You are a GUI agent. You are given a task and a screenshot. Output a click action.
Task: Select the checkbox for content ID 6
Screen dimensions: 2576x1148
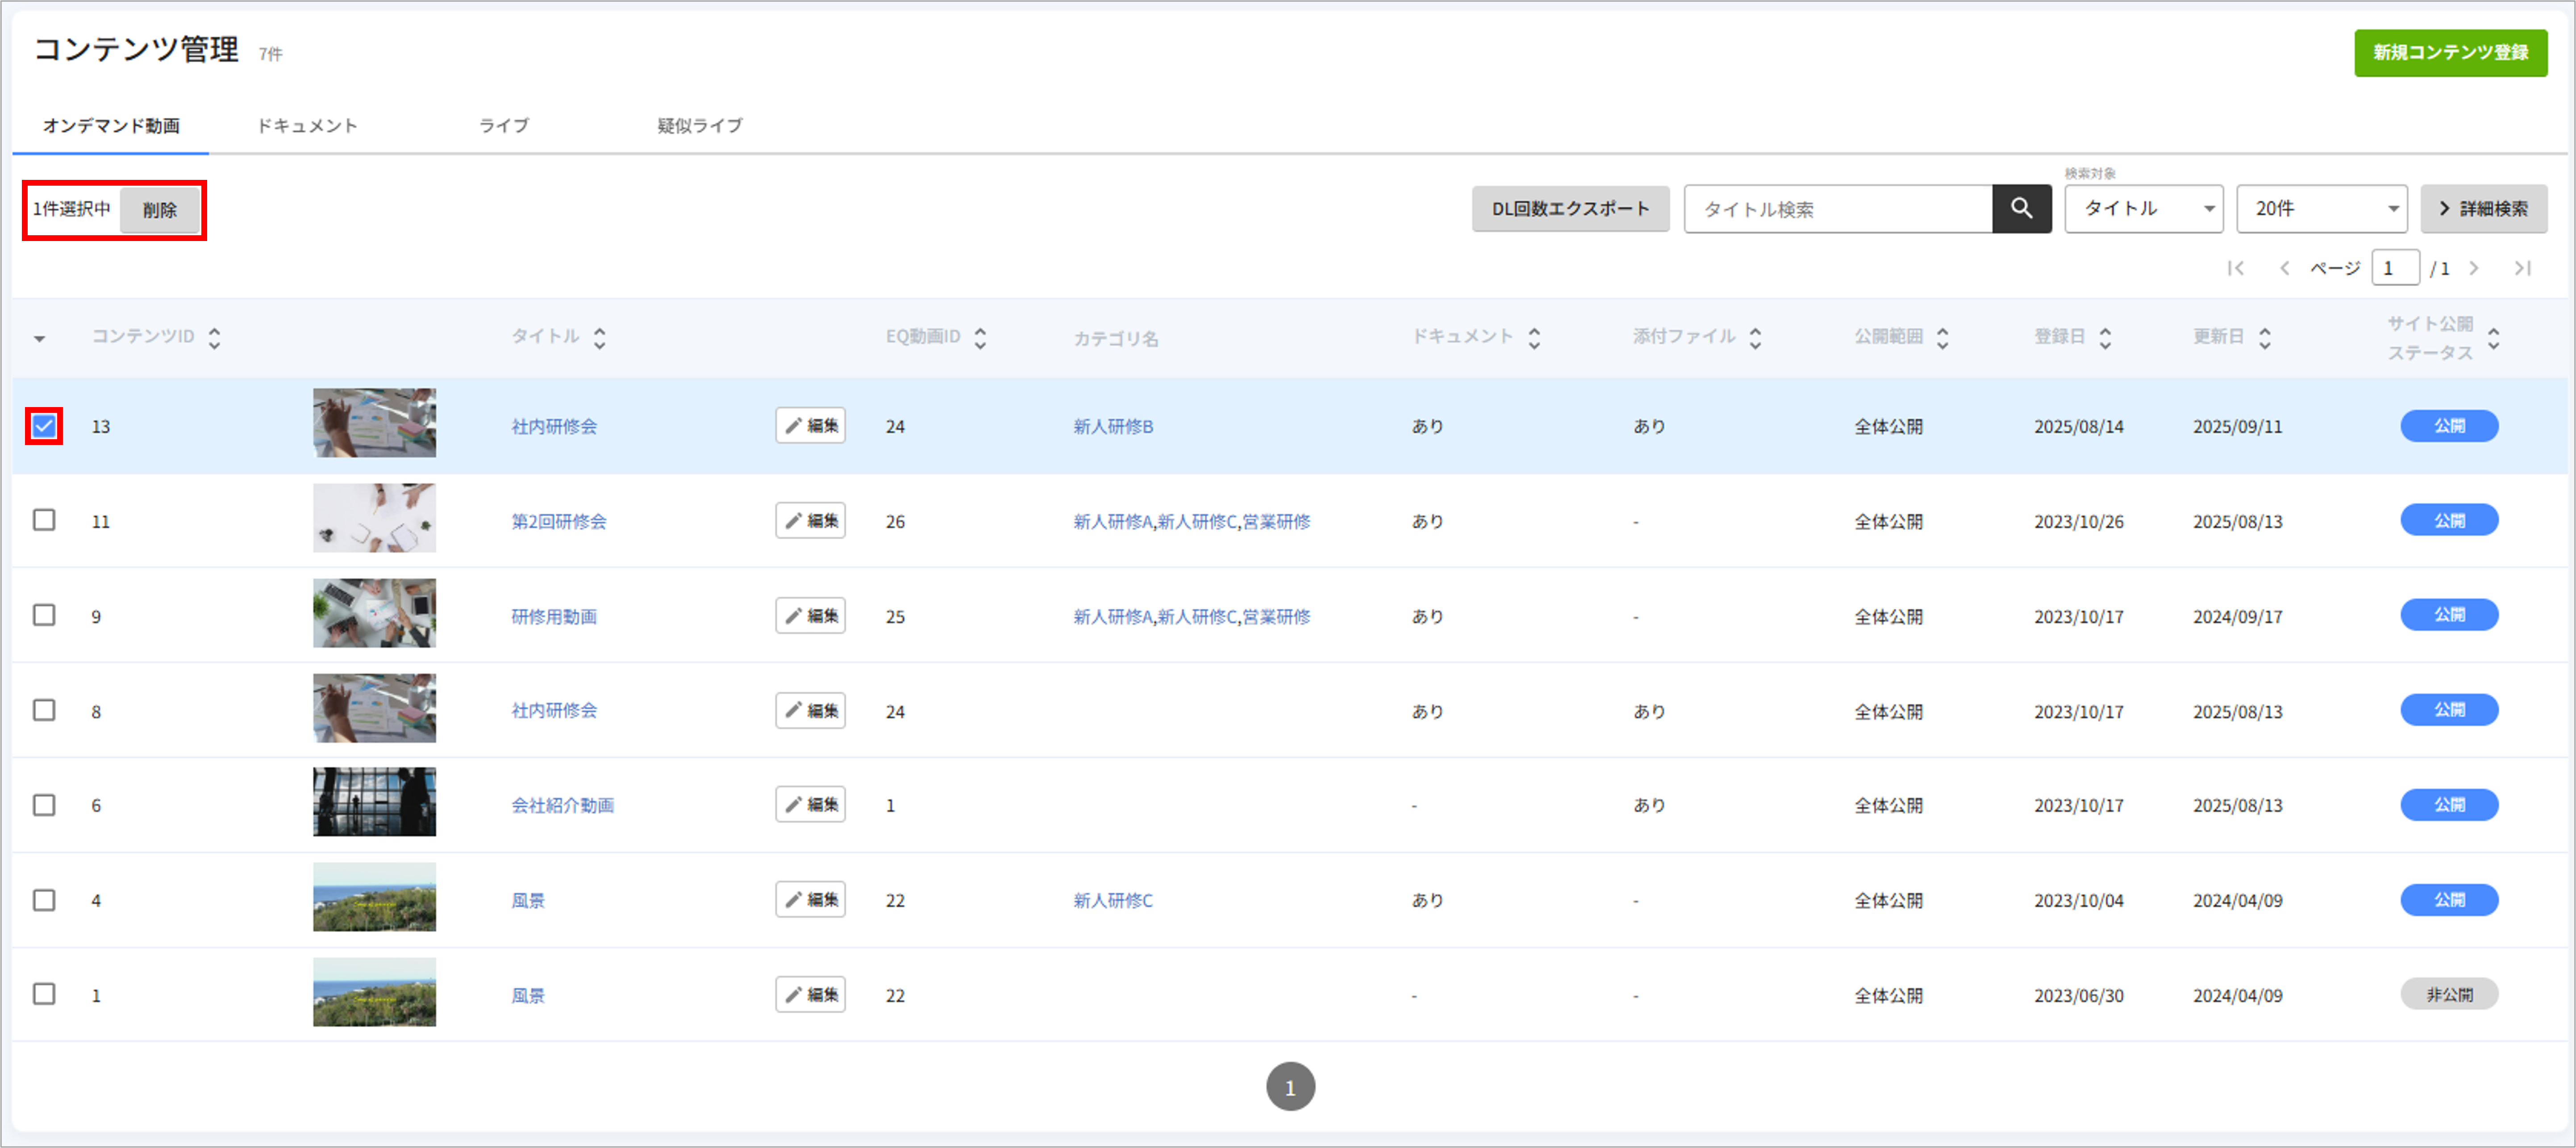click(x=44, y=805)
